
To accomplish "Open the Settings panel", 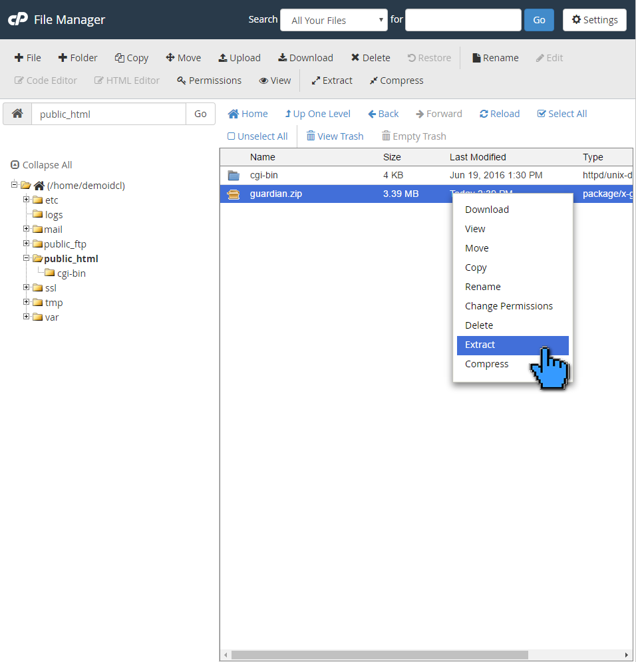I will [595, 19].
